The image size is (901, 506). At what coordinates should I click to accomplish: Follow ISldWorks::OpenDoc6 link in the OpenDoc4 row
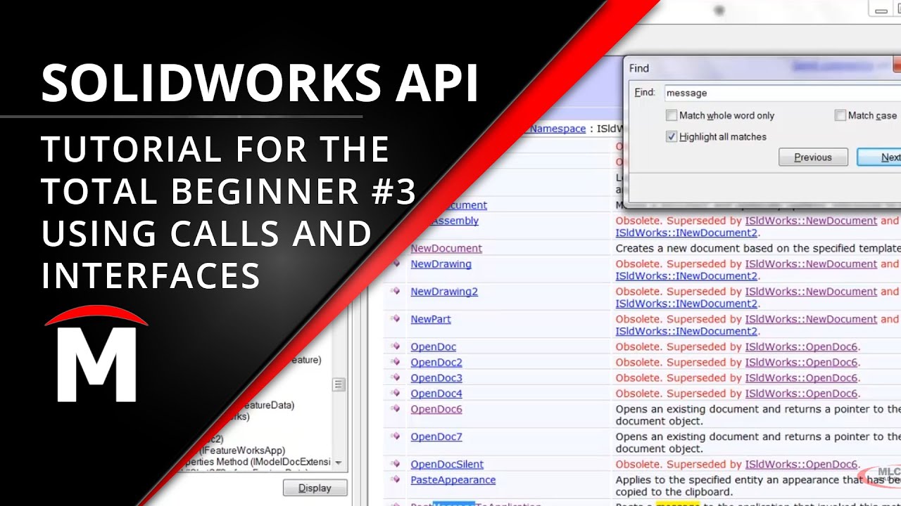pos(802,394)
